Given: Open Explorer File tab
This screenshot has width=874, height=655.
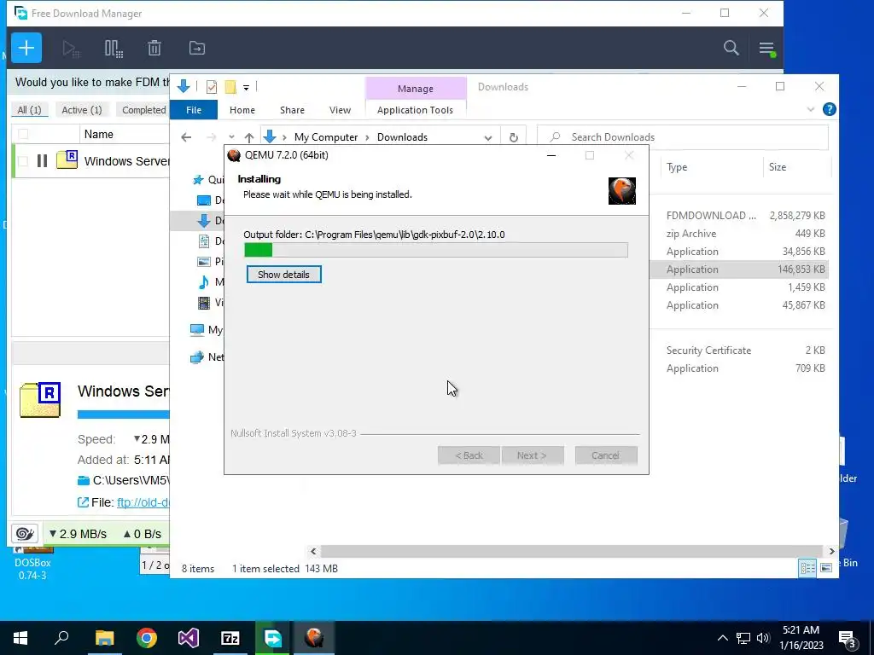Looking at the screenshot, I should coord(194,110).
